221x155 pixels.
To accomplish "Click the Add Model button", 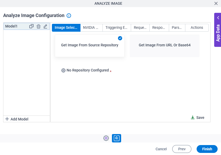I will (x=17, y=119).
